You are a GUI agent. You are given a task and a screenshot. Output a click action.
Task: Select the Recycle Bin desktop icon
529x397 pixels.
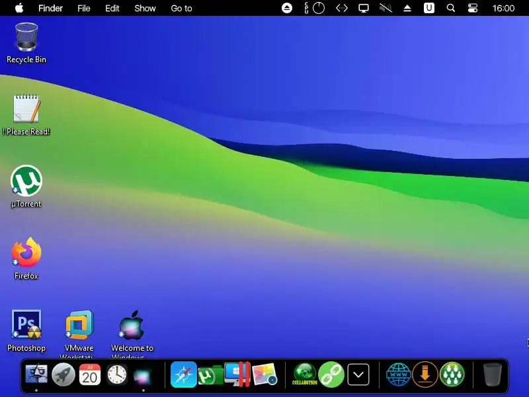[x=26, y=43]
